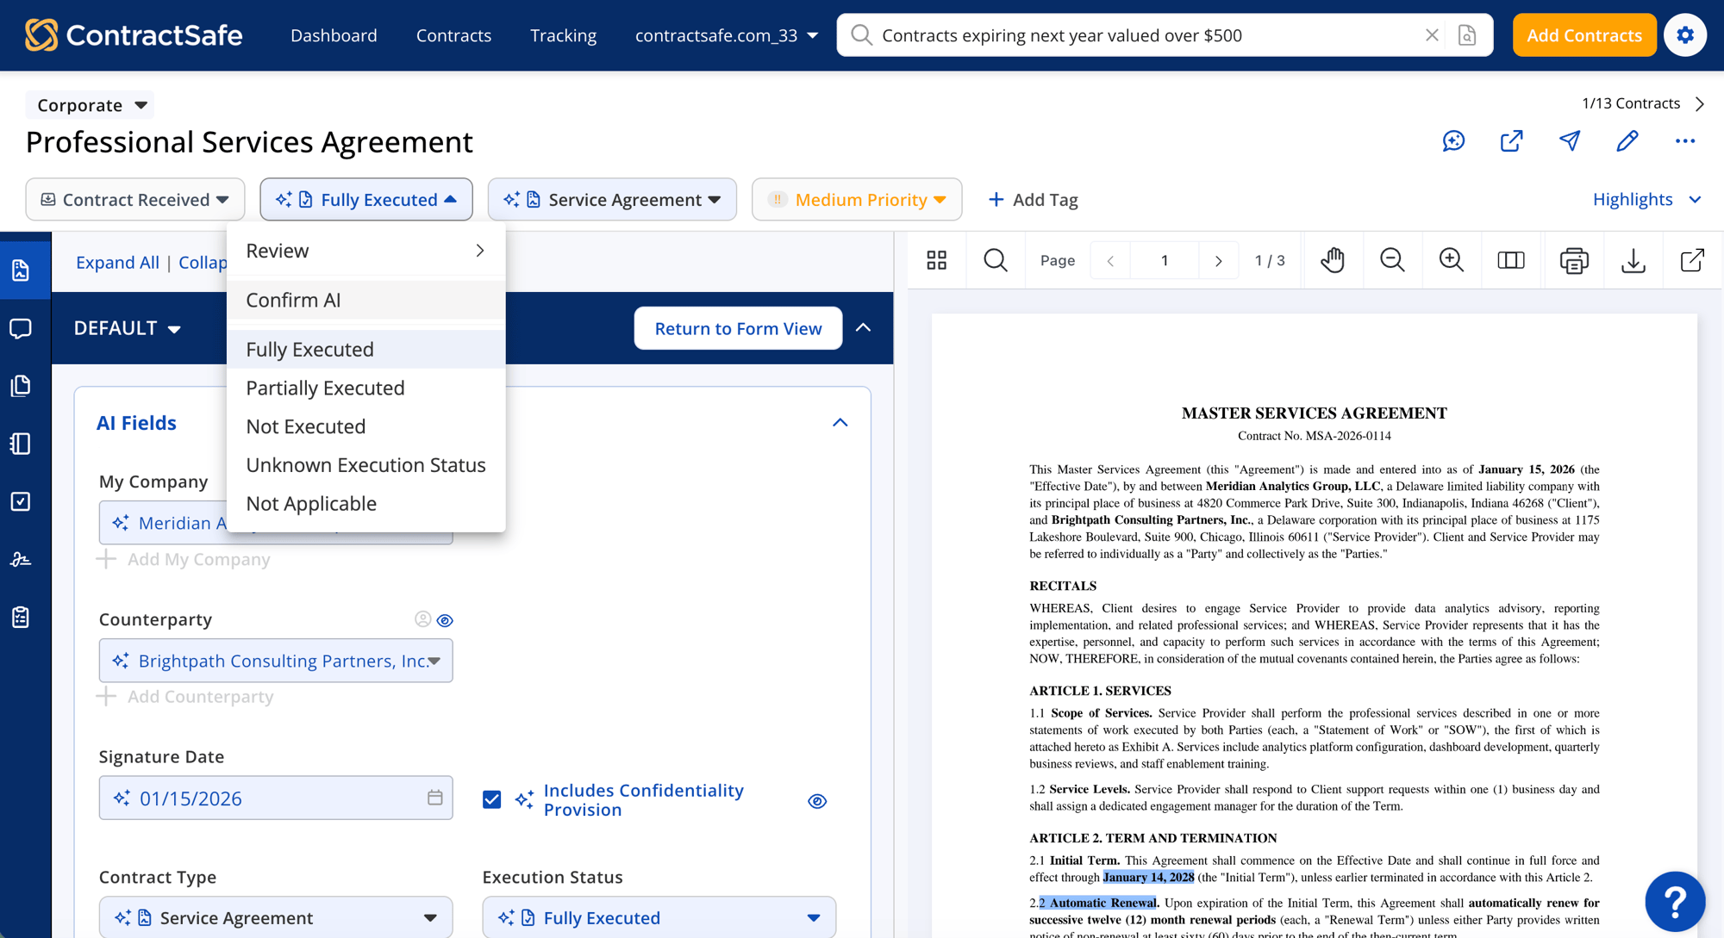Open the Service Agreement tag dropdown
The width and height of the screenshot is (1724, 938).
pos(612,200)
